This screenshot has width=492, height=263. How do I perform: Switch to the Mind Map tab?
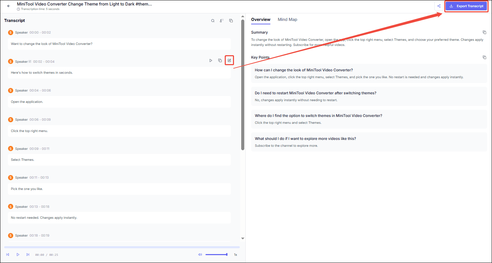pos(288,20)
